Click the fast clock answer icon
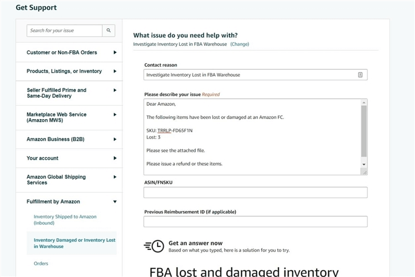 click(x=154, y=247)
